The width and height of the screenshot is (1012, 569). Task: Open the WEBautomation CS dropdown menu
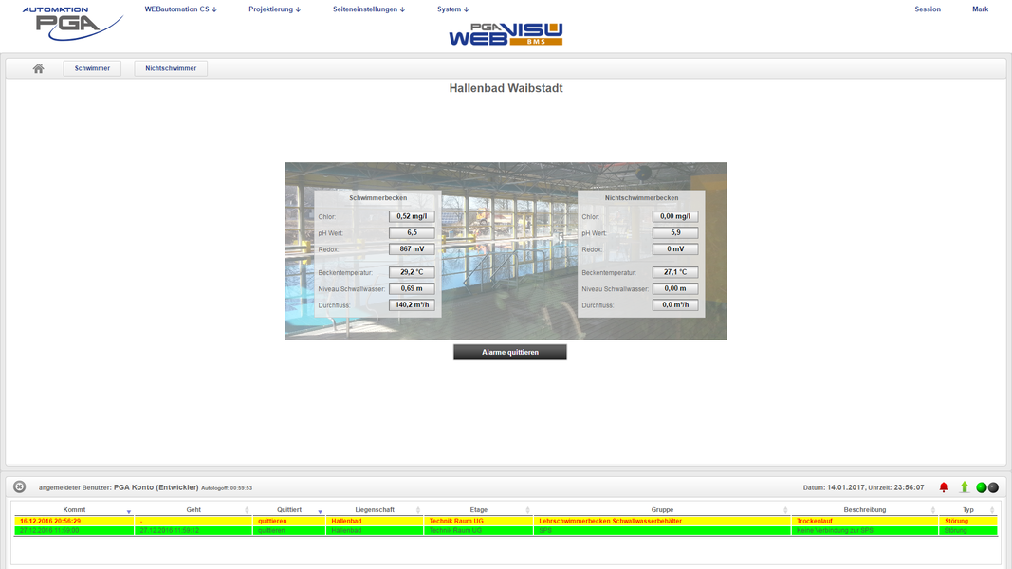click(x=180, y=9)
